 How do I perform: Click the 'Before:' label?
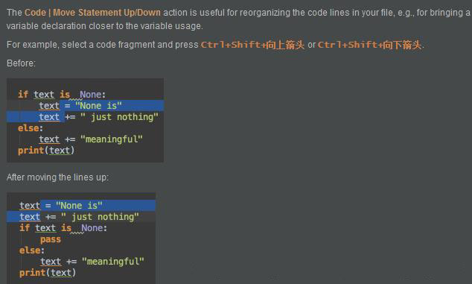point(21,63)
